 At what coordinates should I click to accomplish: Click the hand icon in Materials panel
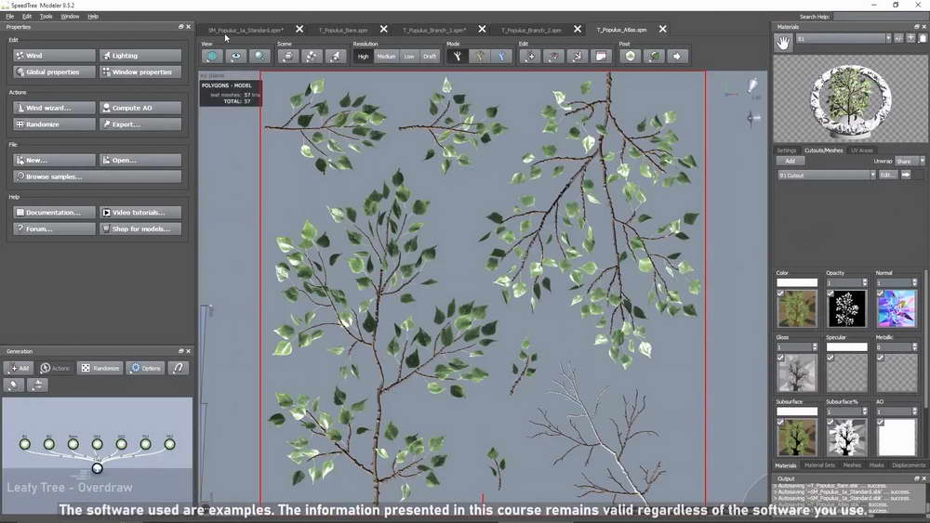coord(783,43)
